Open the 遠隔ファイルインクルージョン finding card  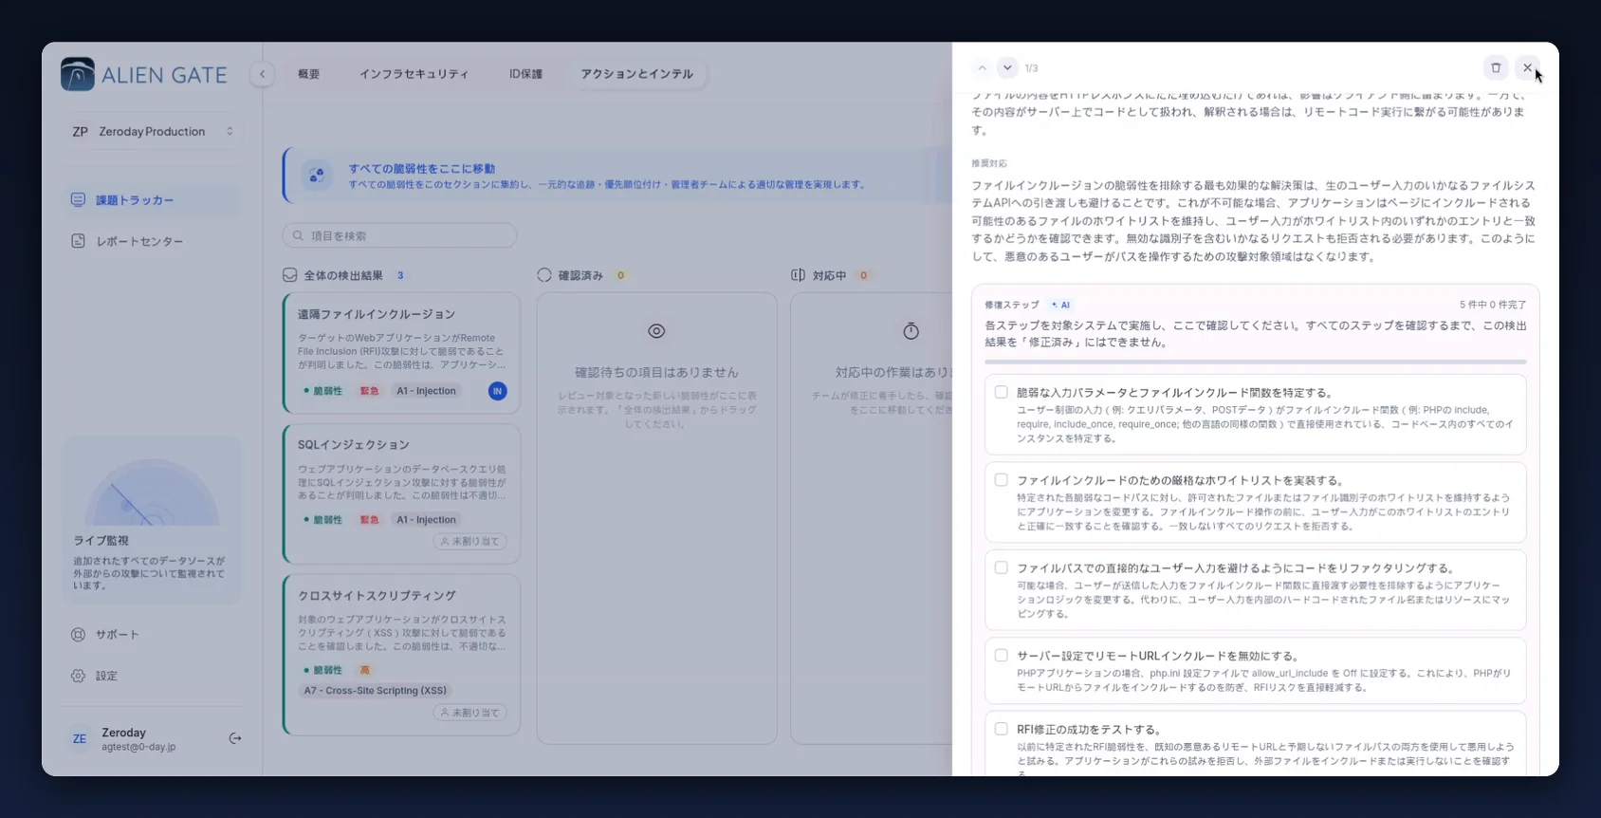pyautogui.click(x=401, y=353)
